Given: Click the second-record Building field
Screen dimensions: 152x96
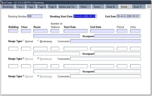Looking at the screenshot, I should (13, 49).
